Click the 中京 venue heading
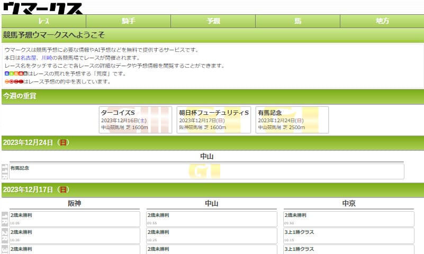This screenshot has height=254, width=424. click(349, 204)
